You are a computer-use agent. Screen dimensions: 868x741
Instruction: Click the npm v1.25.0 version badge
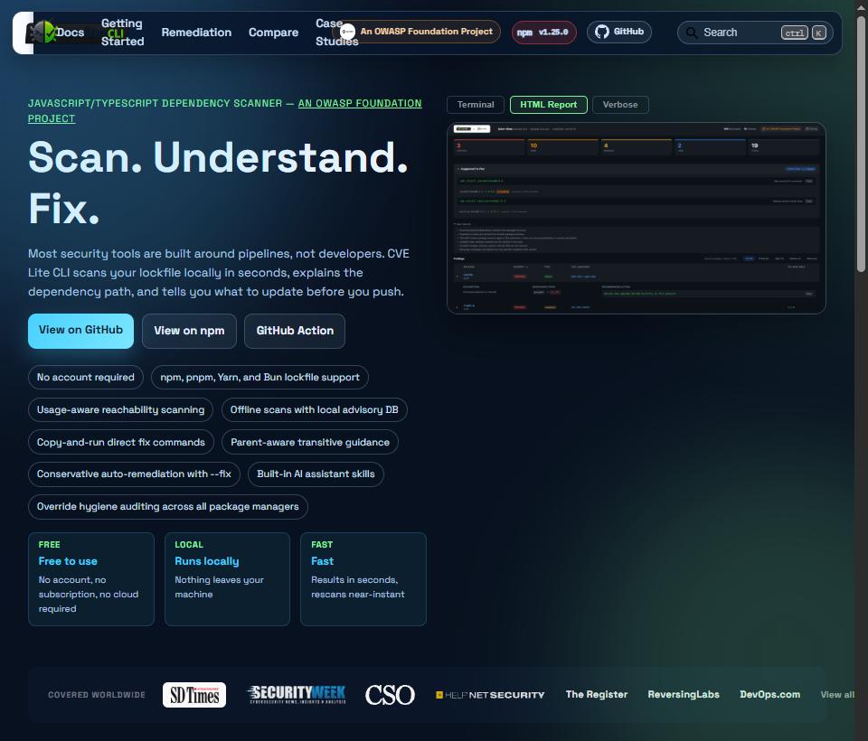click(543, 33)
